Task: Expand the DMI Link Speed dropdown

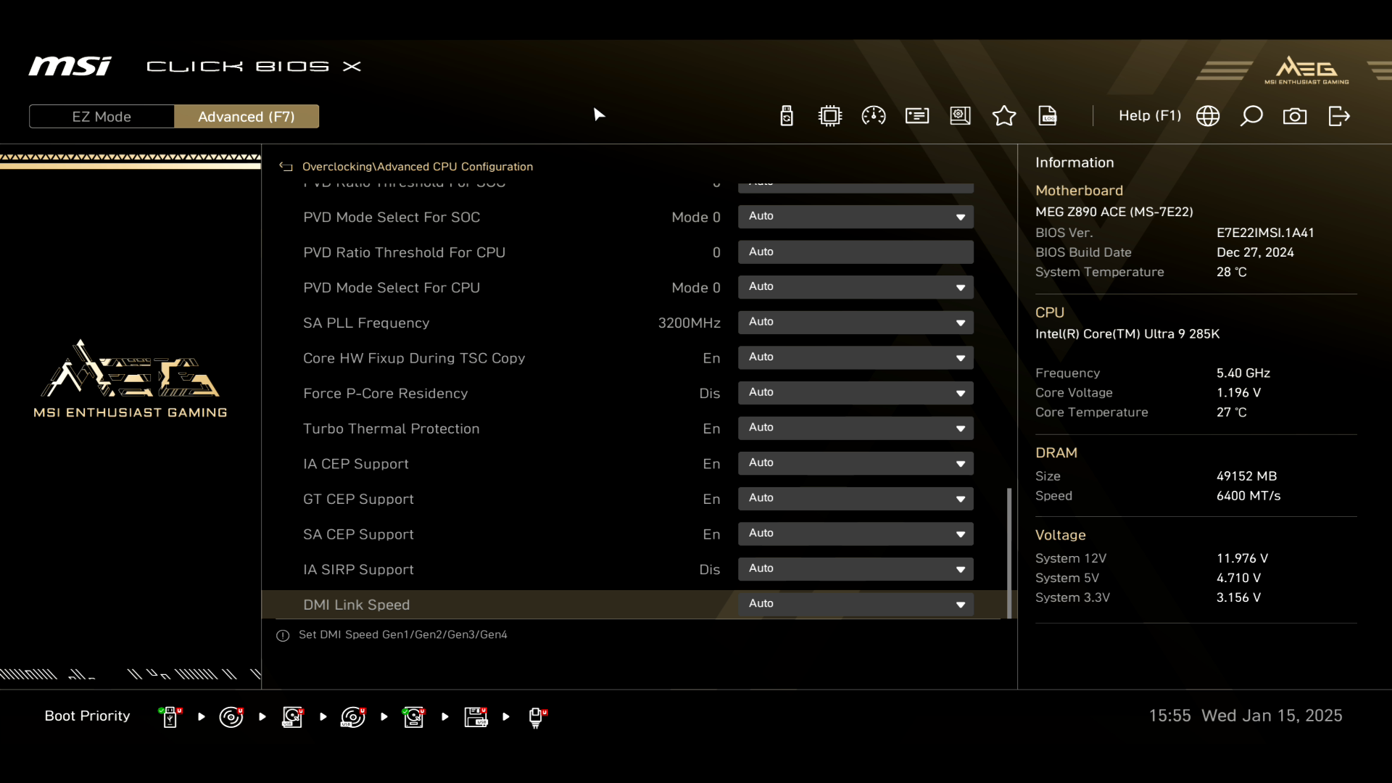Action: click(x=855, y=604)
